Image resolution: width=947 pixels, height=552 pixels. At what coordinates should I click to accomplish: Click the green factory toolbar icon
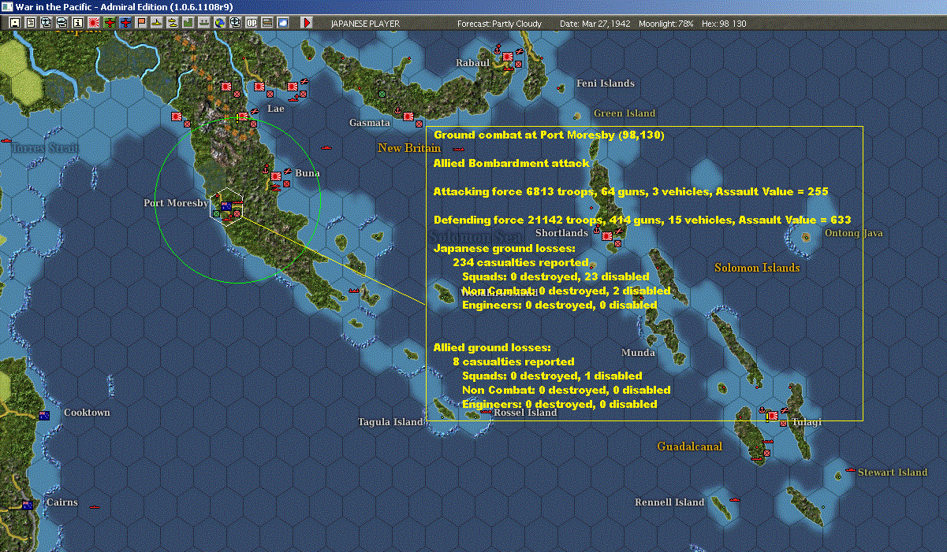tap(188, 23)
